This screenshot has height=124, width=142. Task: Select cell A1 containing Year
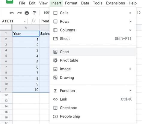coord(26,34)
